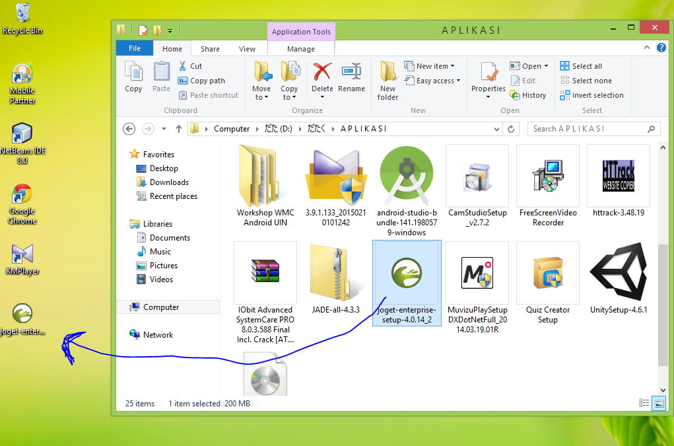Open the Manage tab under Application Tools
674x446 pixels.
[301, 49]
